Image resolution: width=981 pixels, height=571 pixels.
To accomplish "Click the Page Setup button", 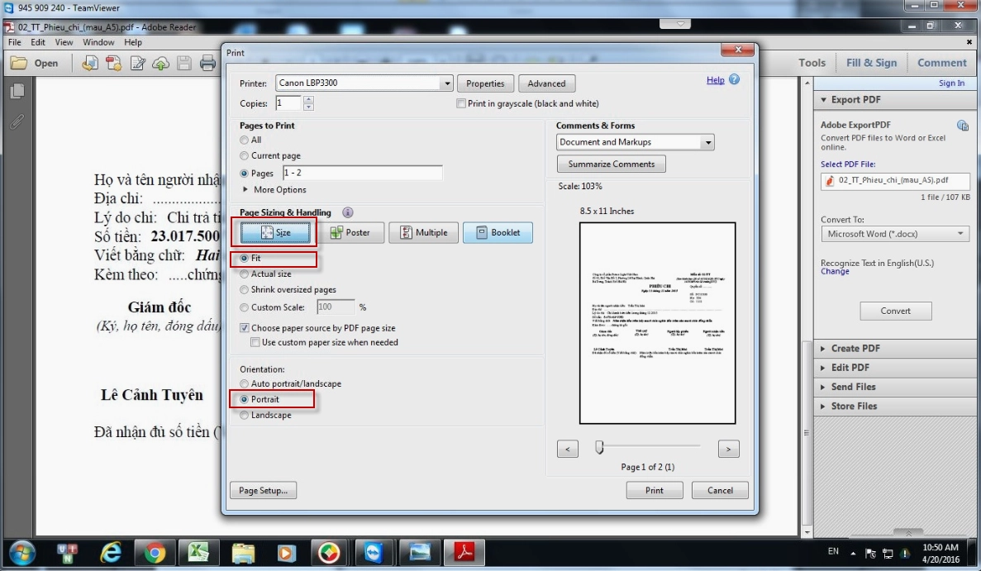I will pos(263,490).
